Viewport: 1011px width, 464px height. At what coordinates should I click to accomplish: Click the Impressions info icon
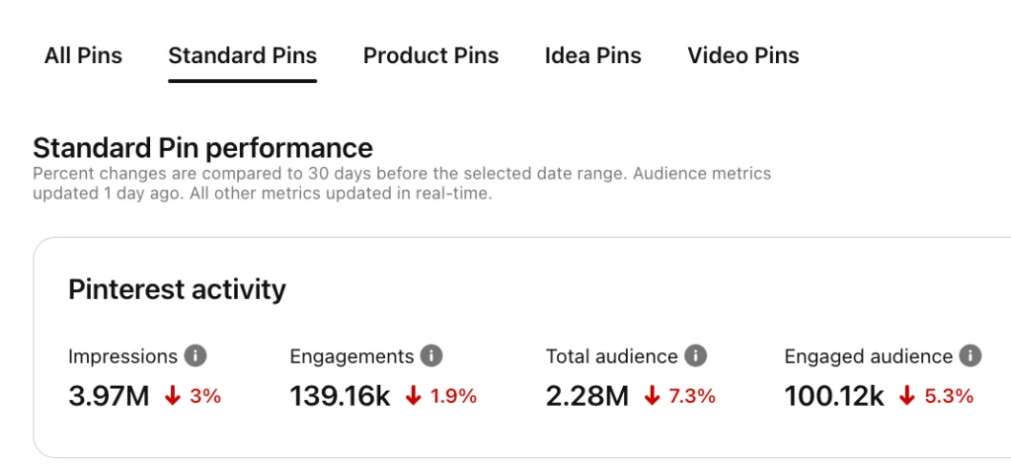coord(196,355)
